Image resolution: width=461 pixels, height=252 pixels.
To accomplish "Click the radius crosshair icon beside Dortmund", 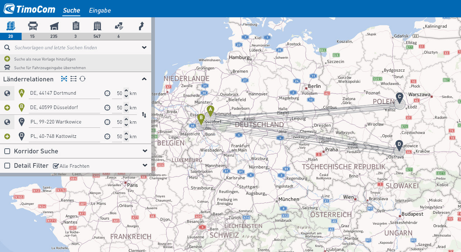I will (107, 93).
